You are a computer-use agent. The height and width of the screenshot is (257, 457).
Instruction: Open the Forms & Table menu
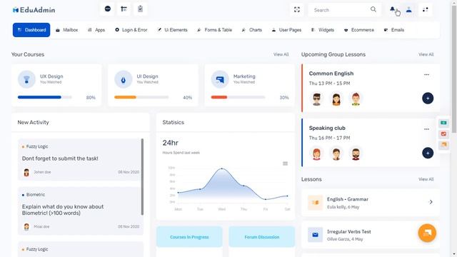click(x=214, y=30)
